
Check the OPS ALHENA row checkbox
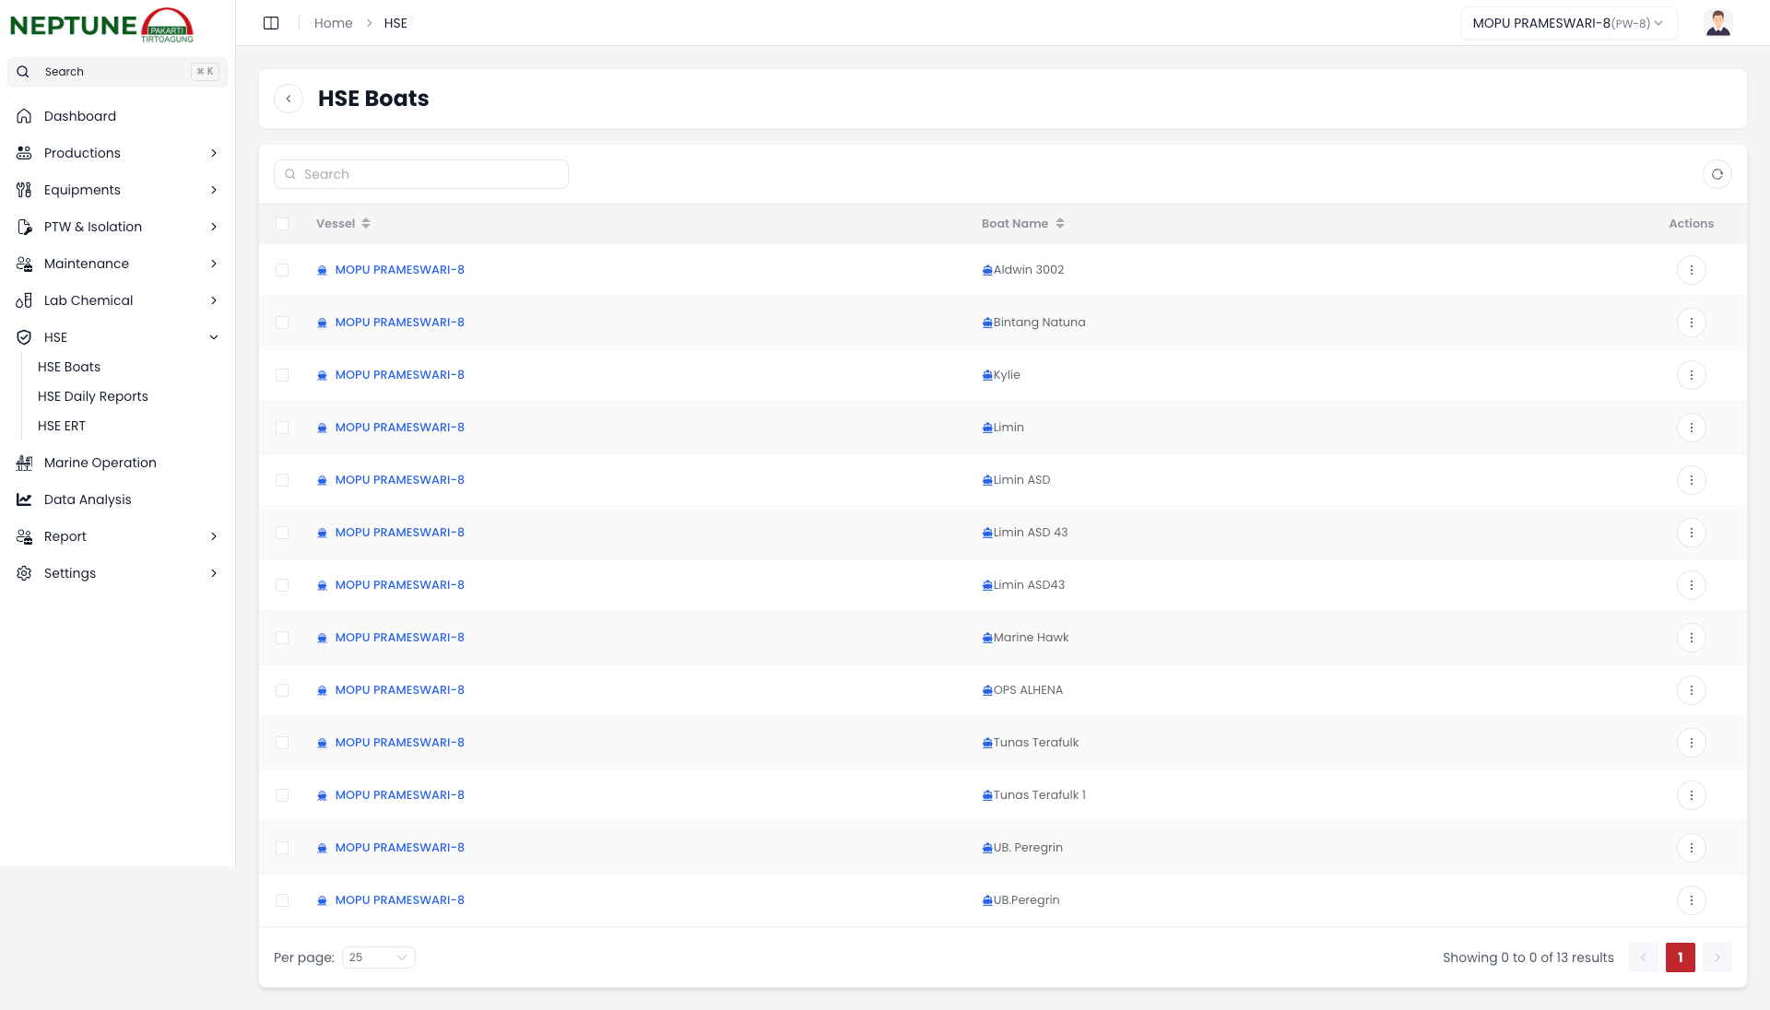(x=282, y=690)
